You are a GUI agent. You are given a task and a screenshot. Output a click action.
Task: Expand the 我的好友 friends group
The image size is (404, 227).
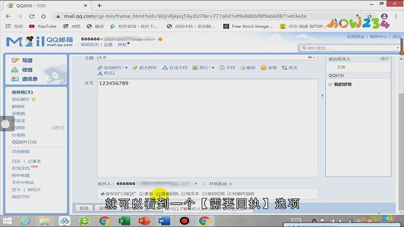pyautogui.click(x=330, y=84)
